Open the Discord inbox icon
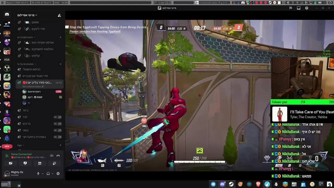The image size is (334, 188). pos(299,8)
